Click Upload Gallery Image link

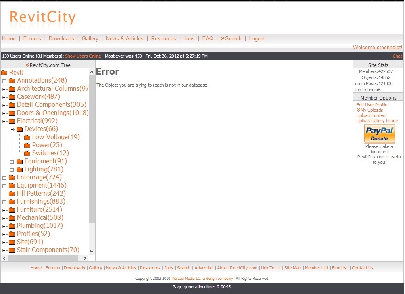point(377,121)
